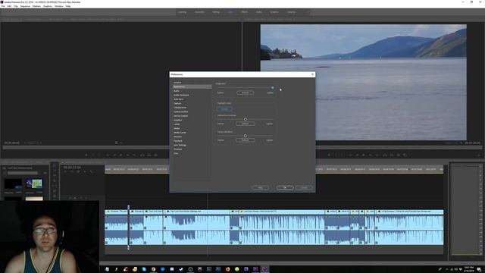Viewport: 485px width, 273px height.
Task: Open the Audio preferences category
Action: (x=177, y=91)
